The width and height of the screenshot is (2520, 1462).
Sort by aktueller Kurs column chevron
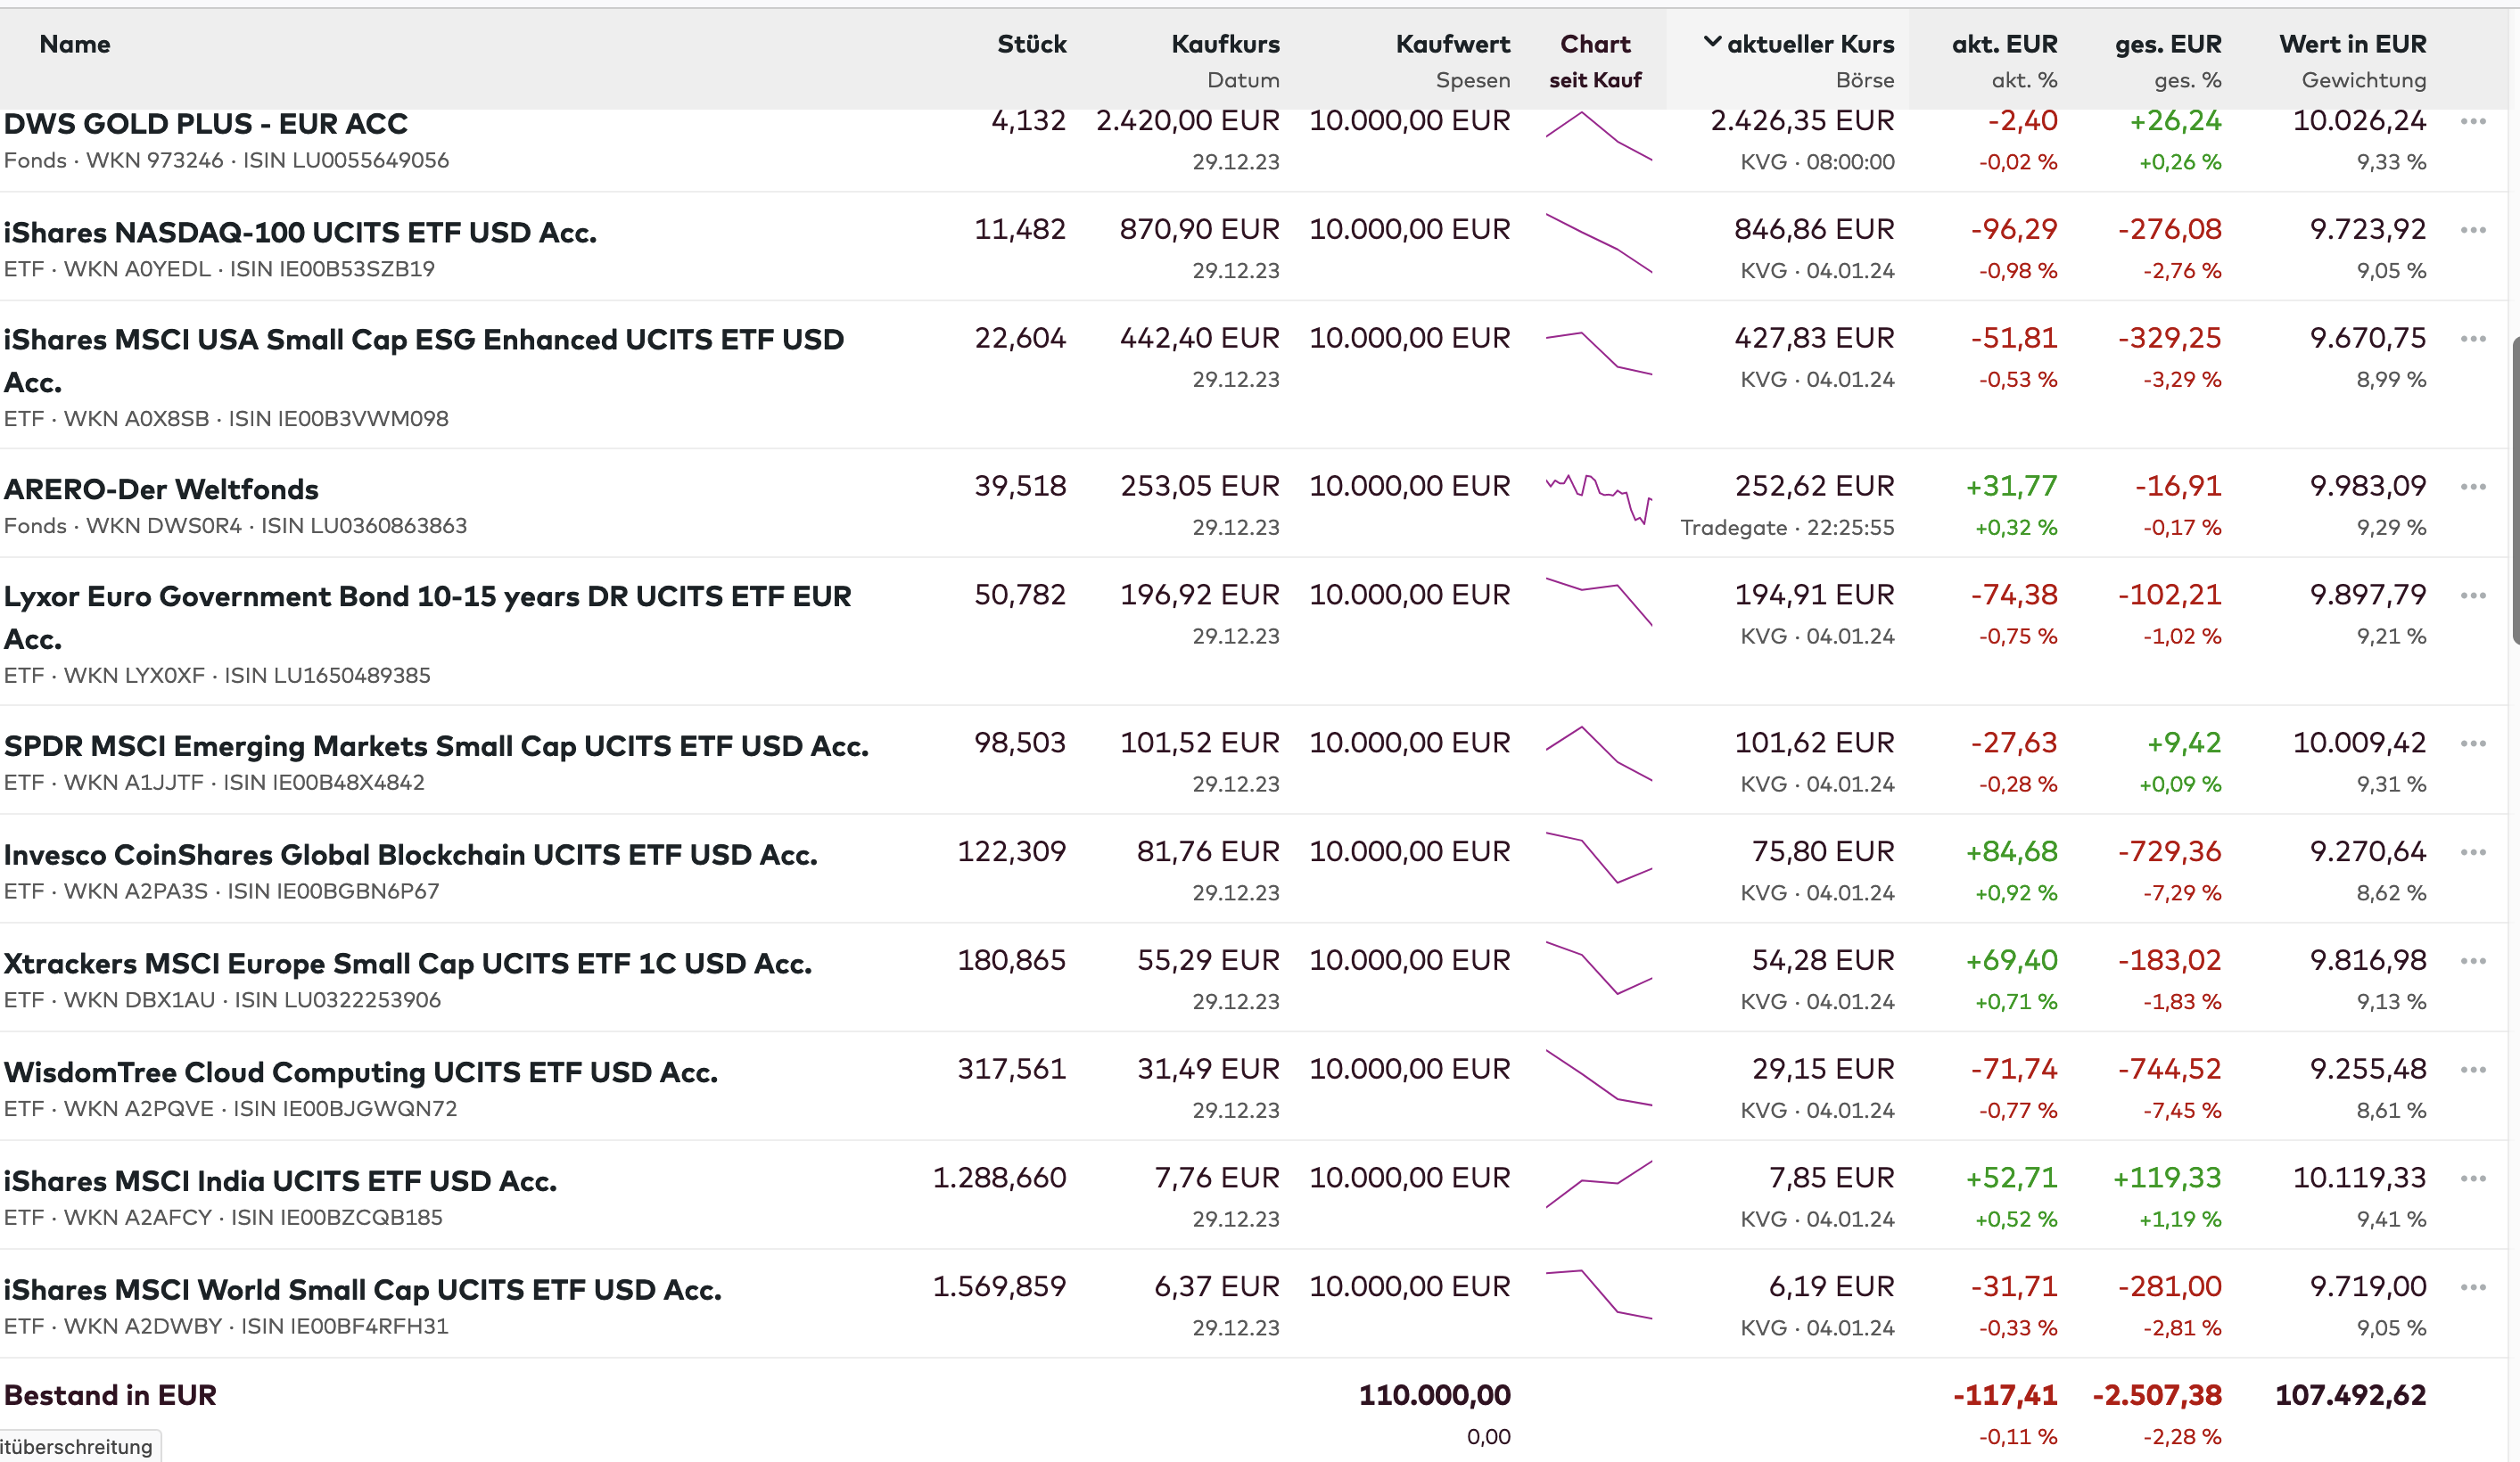1712,43
